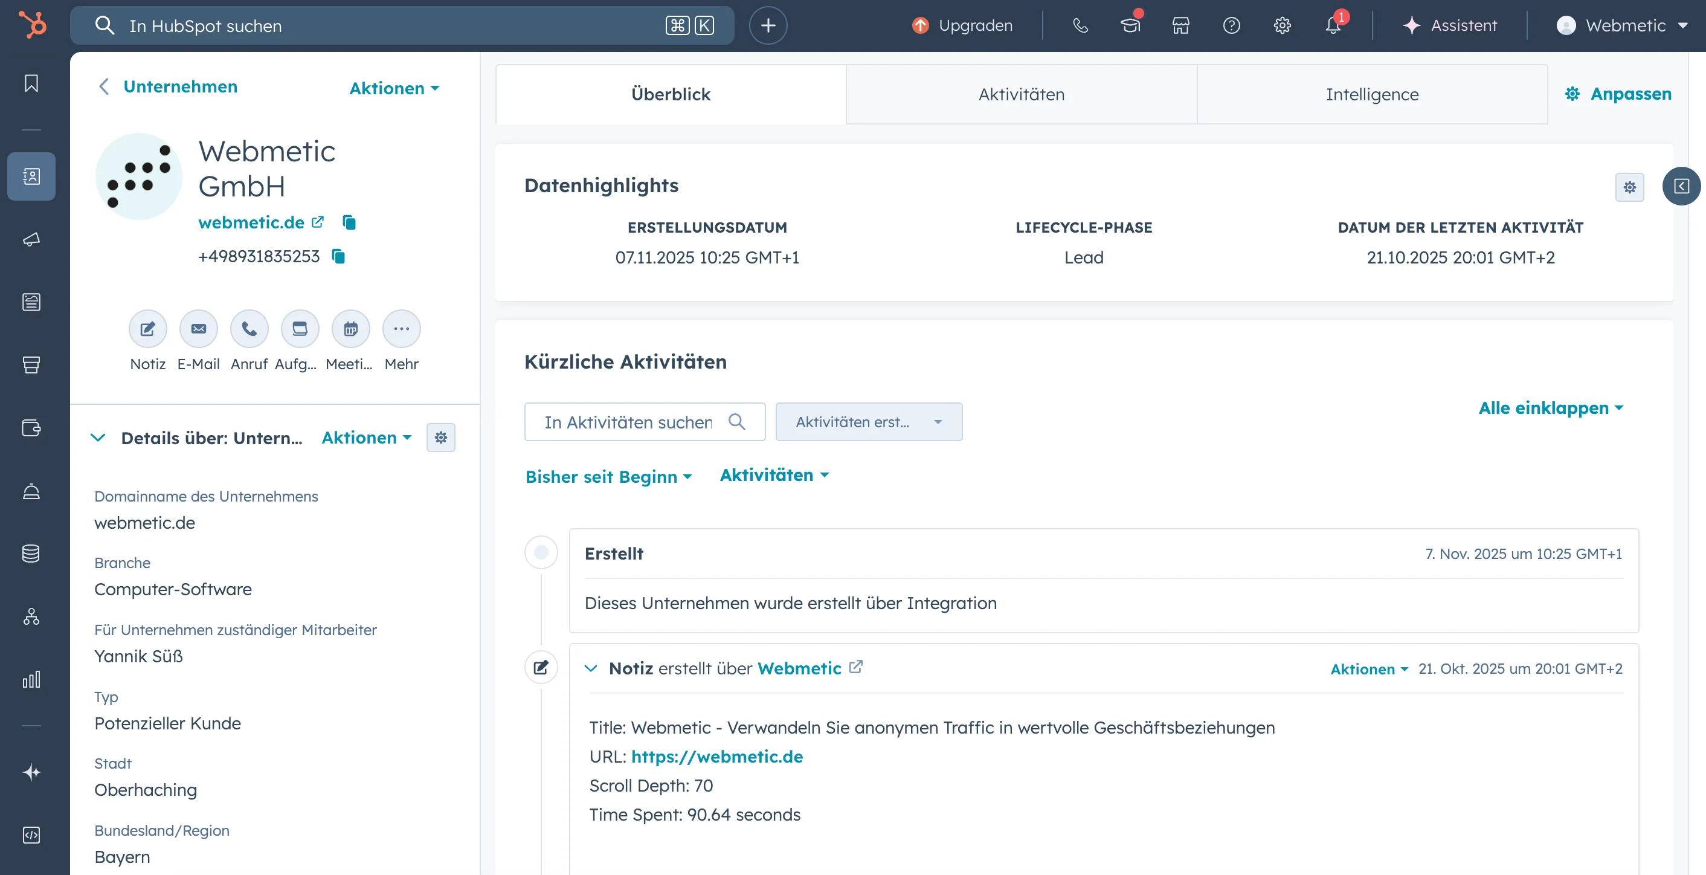
Task: Switch to the Aktivitäten tab
Action: [1020, 94]
